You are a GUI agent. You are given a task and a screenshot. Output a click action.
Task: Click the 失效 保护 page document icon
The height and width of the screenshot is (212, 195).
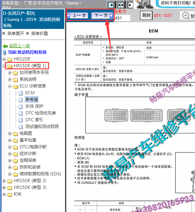point(21,107)
